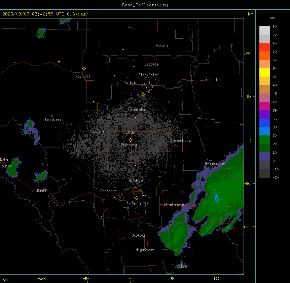Select the Lacombe city label
Viewport: 290px width, 283px height.
click(151, 64)
